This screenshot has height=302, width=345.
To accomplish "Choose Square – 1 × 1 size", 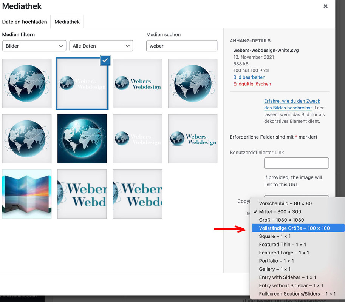I will 298,236.
